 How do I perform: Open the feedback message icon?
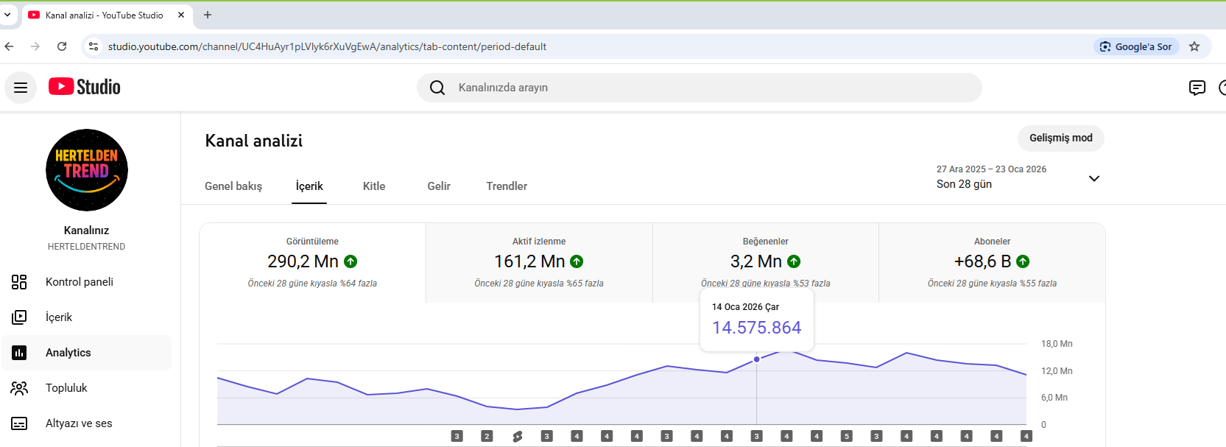click(1197, 88)
